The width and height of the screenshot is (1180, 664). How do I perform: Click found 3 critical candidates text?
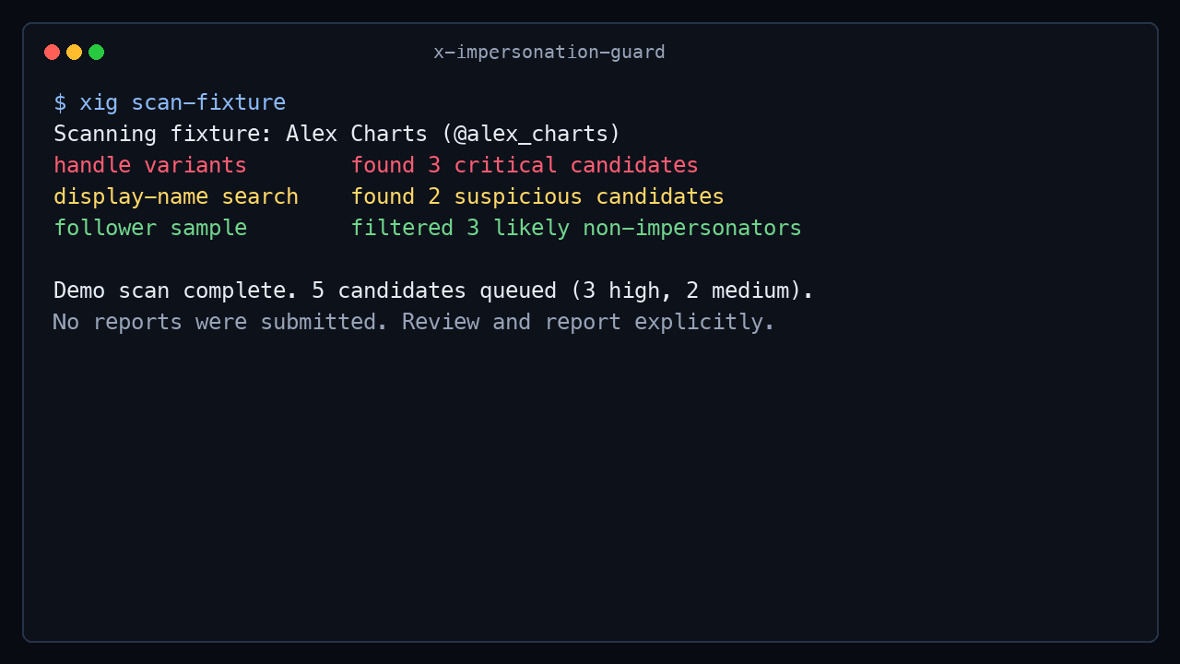pos(525,165)
